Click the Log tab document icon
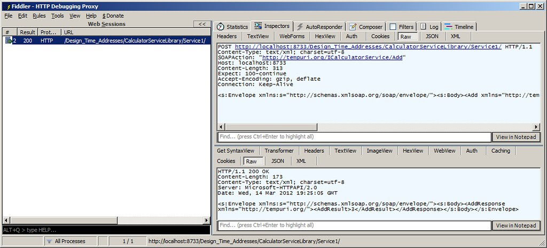 [x=423, y=27]
